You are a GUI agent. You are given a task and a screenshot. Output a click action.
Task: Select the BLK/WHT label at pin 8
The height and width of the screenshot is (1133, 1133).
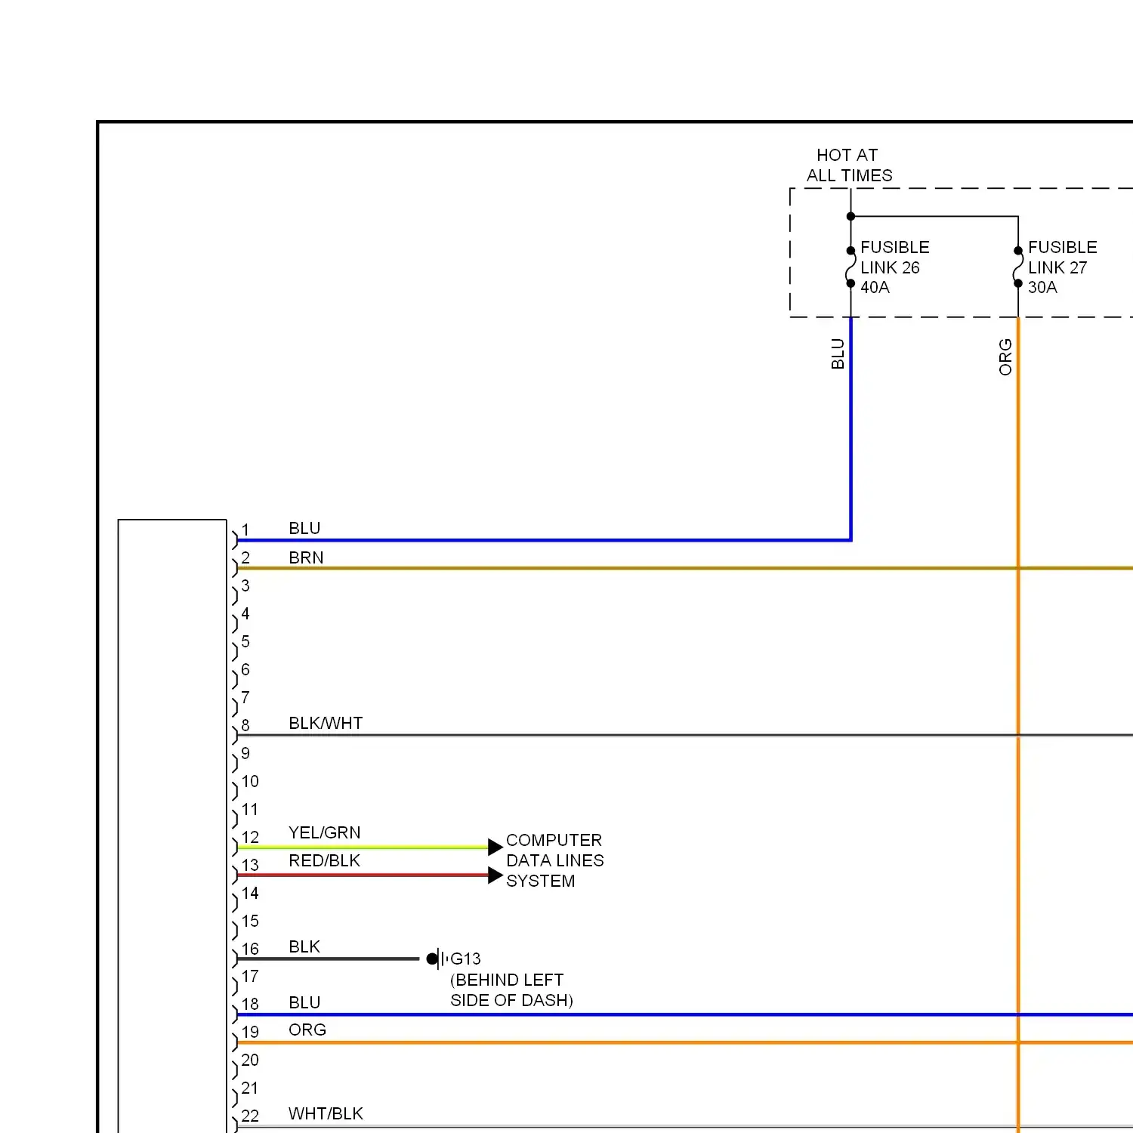pyautogui.click(x=326, y=723)
